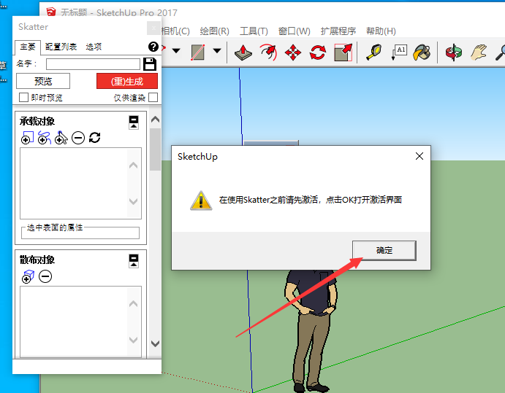Click the 确定 button in the SketchUp dialog
505x393 pixels.
(384, 250)
